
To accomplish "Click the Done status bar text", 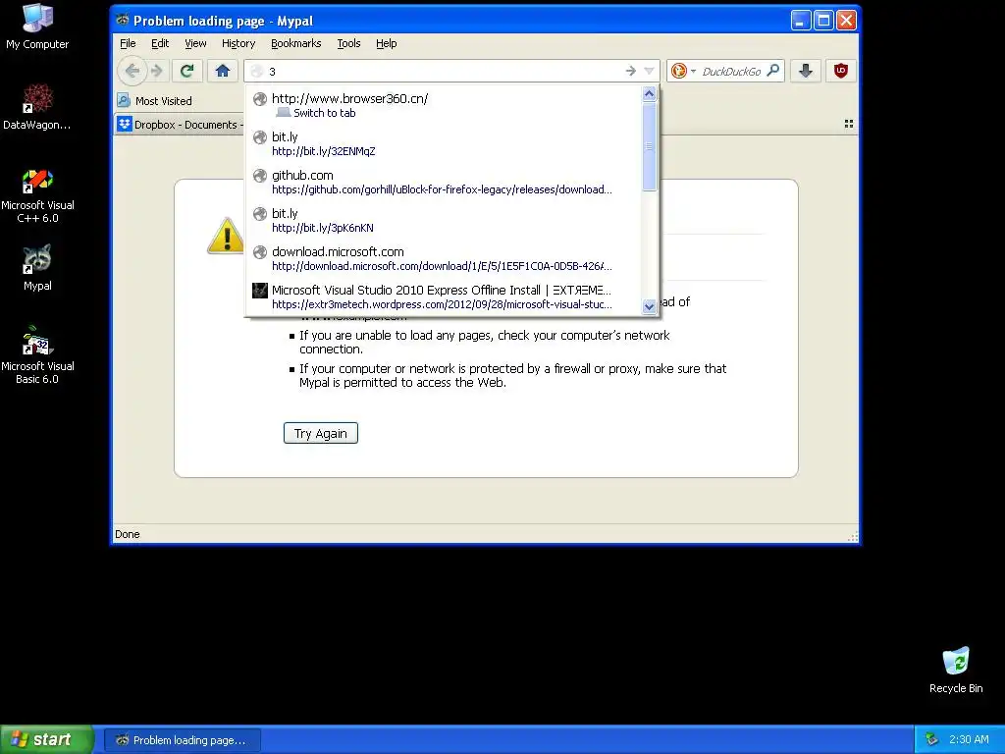I will [127, 534].
